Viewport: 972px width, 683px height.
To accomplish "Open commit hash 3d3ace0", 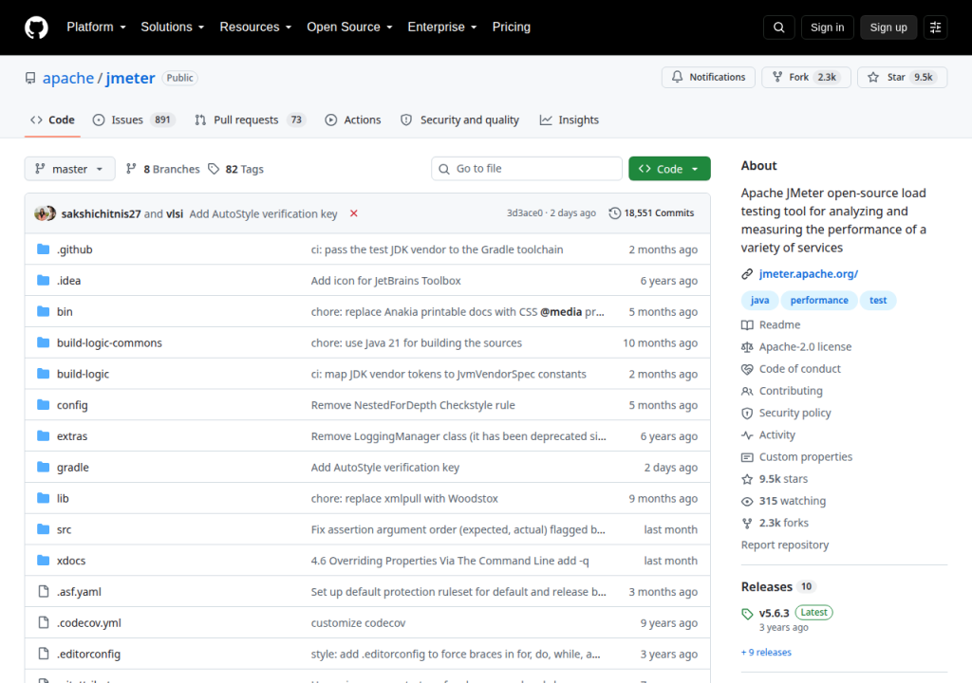I will tap(524, 213).
